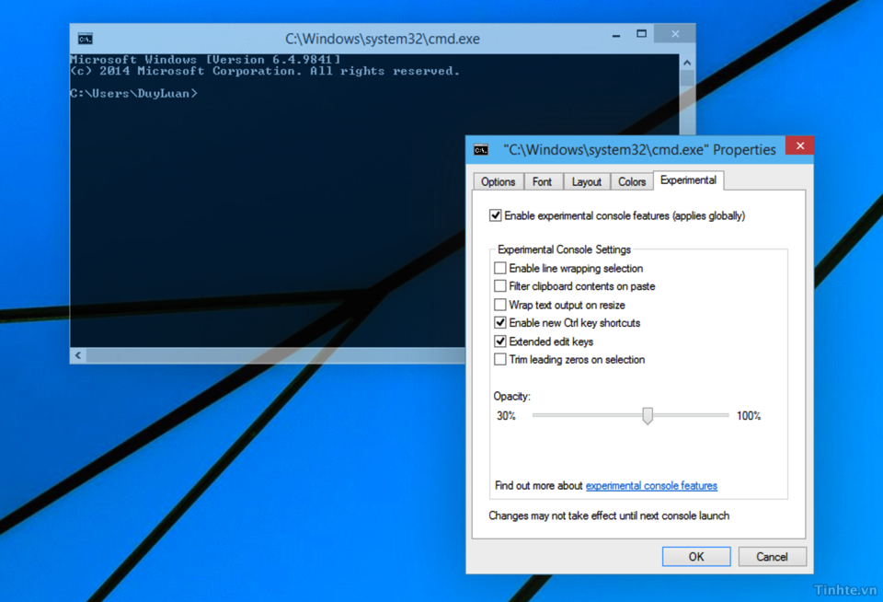This screenshot has height=602, width=883.
Task: Uncheck Enable new Ctrl key shortcuts
Action: [x=500, y=323]
